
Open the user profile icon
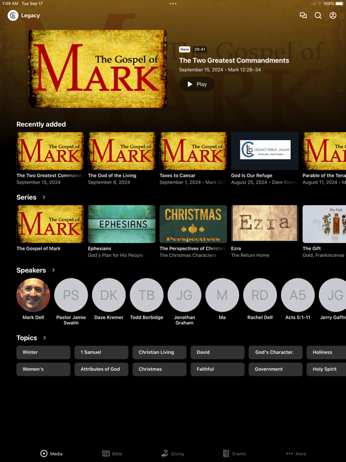point(333,15)
